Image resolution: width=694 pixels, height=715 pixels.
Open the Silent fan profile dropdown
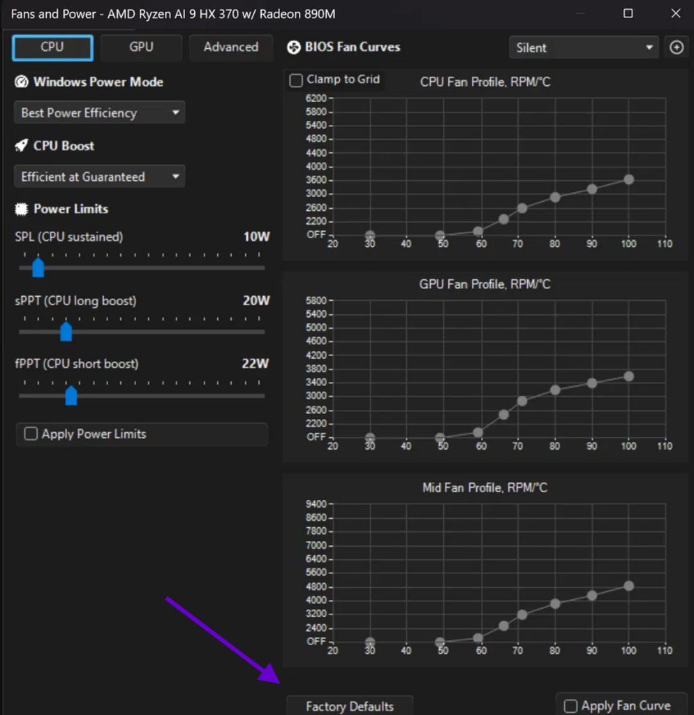coord(584,47)
